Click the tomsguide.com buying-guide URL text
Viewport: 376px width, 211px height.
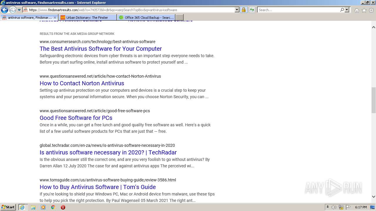108,180
